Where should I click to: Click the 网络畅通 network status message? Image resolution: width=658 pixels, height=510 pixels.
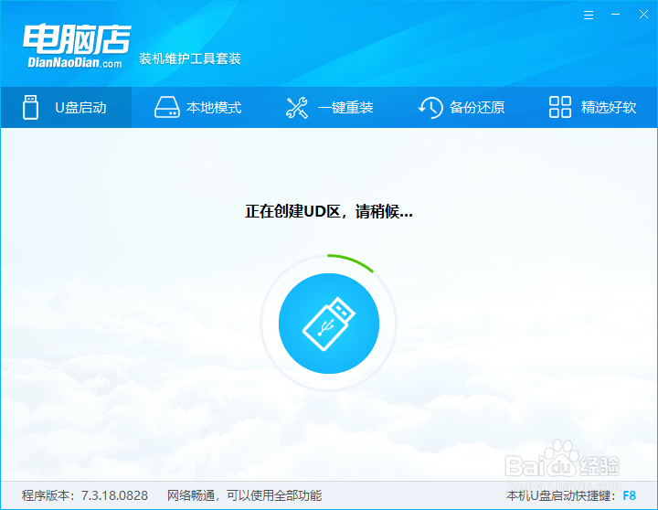point(244,495)
